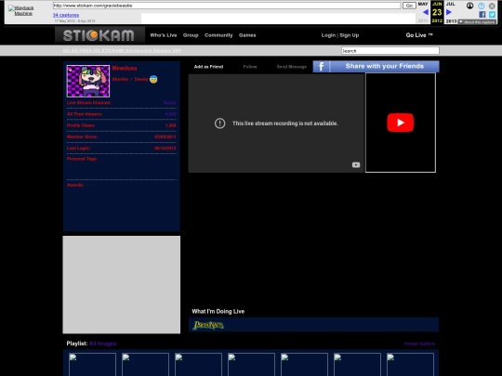Click the Go Live button

(x=419, y=35)
